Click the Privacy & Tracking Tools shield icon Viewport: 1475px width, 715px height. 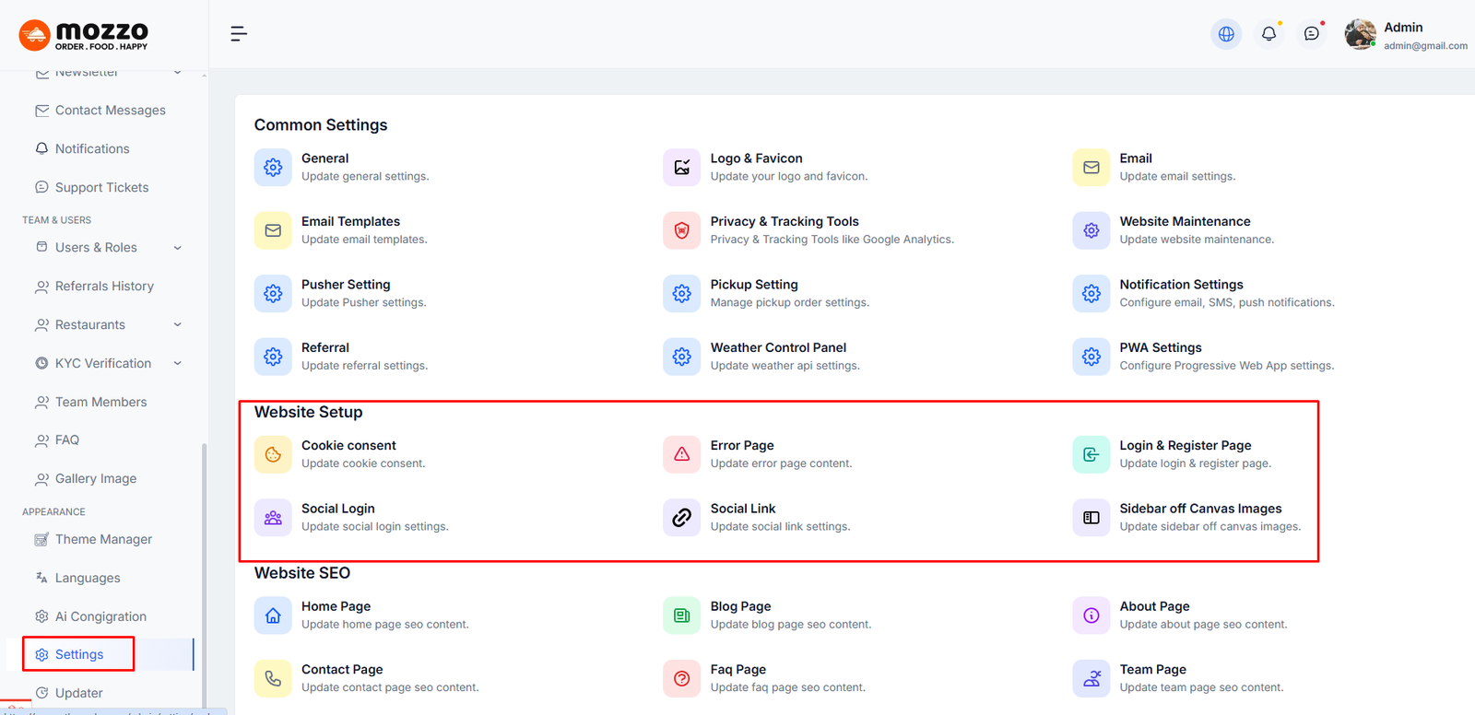[x=682, y=230]
